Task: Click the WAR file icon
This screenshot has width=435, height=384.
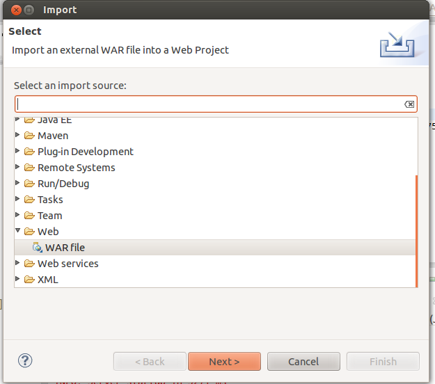Action: 38,248
